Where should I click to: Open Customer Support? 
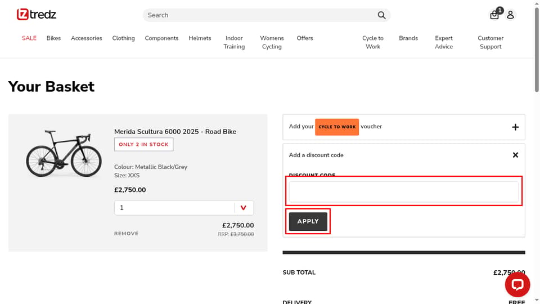pyautogui.click(x=490, y=42)
